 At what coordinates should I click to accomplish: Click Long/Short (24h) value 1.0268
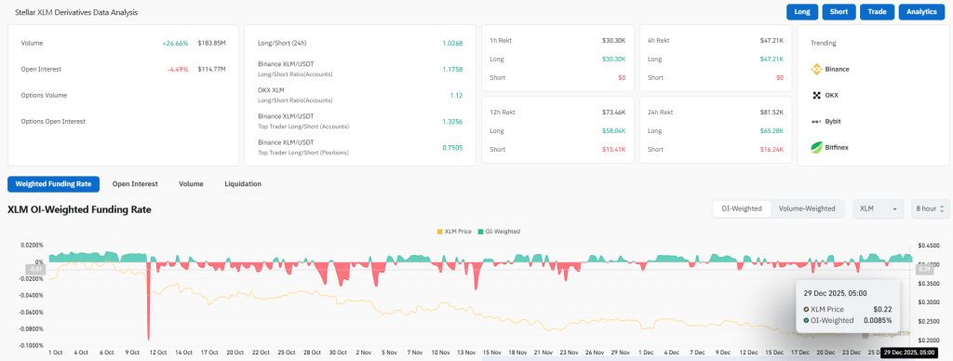[x=453, y=43]
